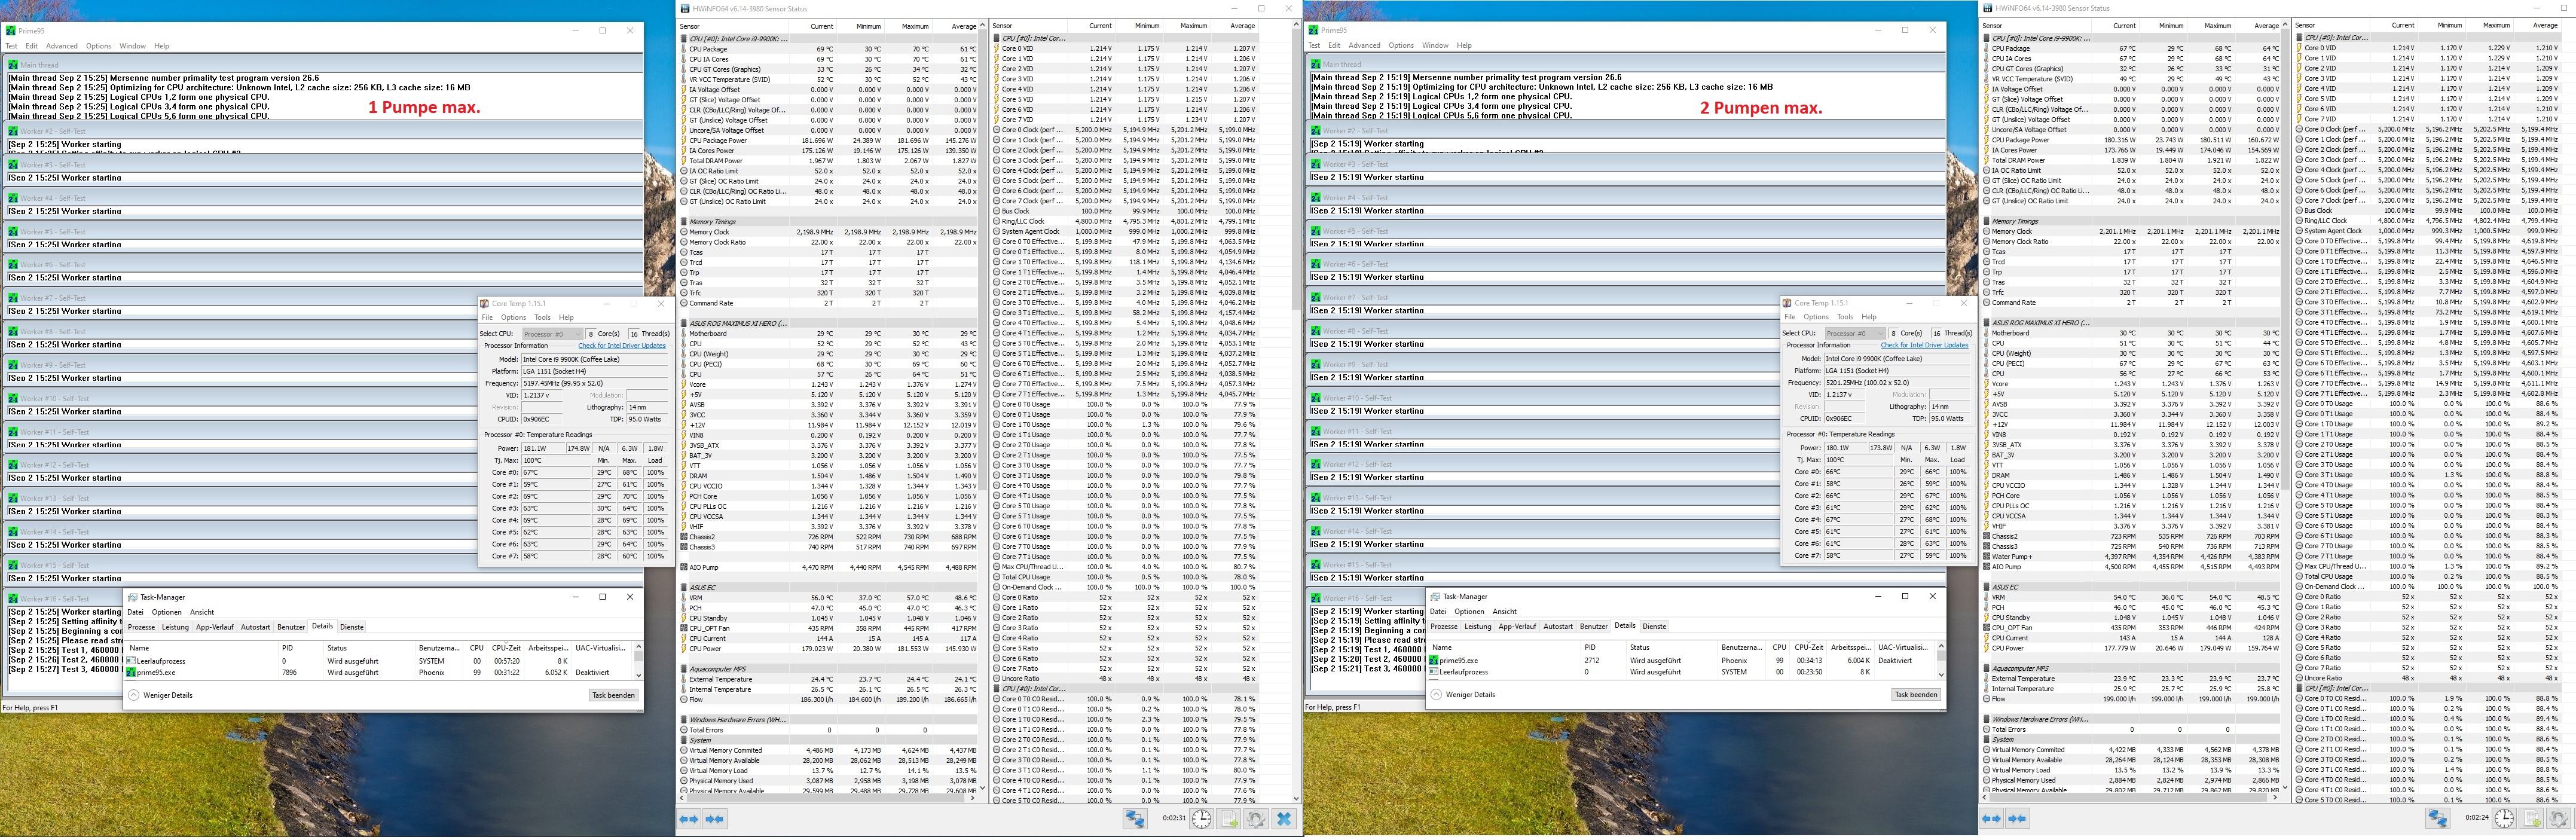Image resolution: width=2576 pixels, height=840 pixels.
Task: Click Intel Driver Updates link in 5201.25MHz Core Temp
Action: click(1924, 345)
